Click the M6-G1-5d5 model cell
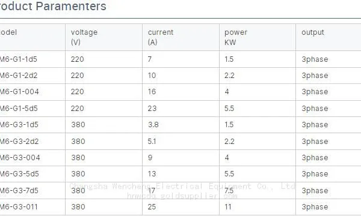 (32, 109)
